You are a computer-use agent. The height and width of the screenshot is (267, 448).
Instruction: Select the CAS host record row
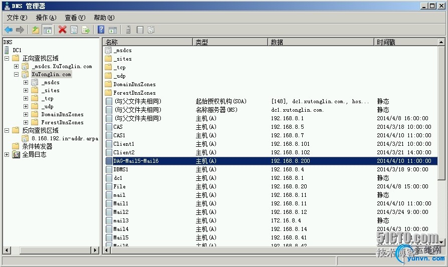coord(271,127)
